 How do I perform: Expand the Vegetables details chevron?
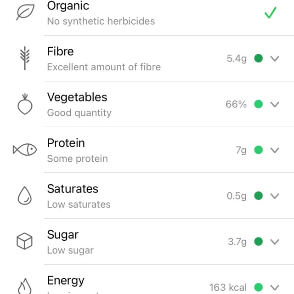[x=275, y=104]
